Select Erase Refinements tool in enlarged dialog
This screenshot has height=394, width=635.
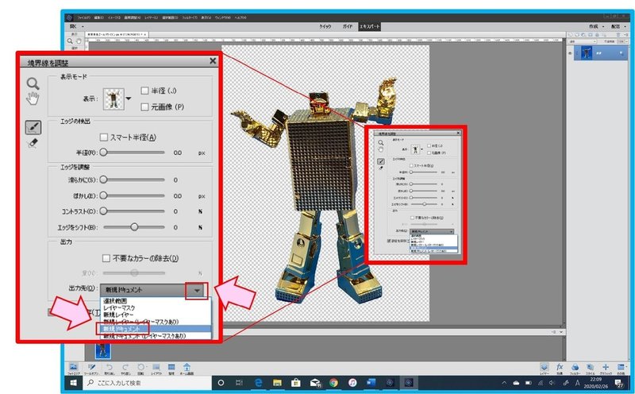(x=33, y=143)
